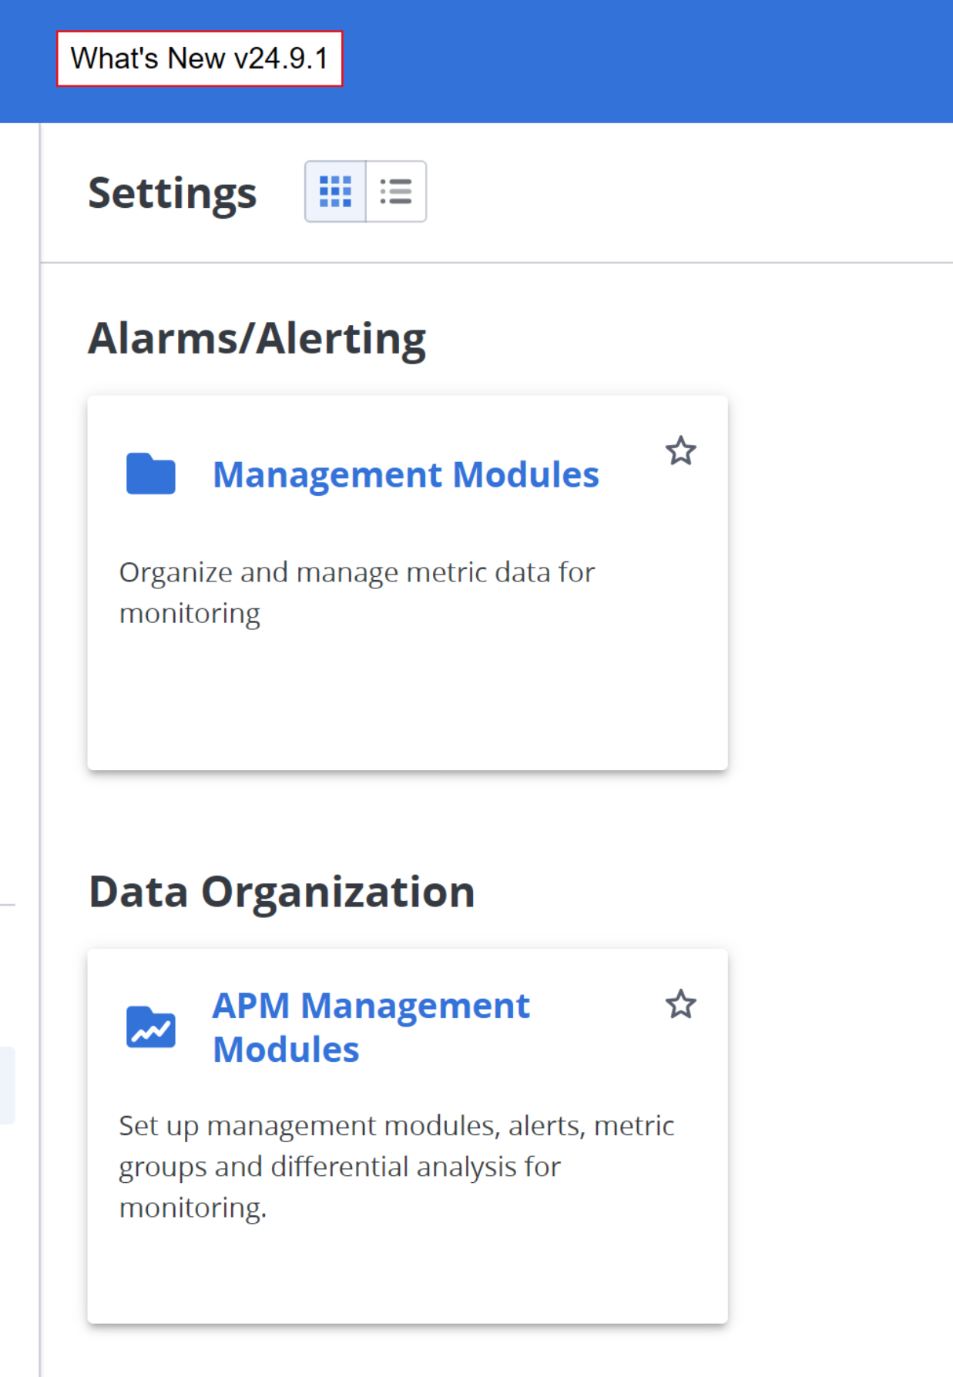This screenshot has height=1377, width=953.
Task: Click empty space in APM Management Modules card
Action: 407,1271
